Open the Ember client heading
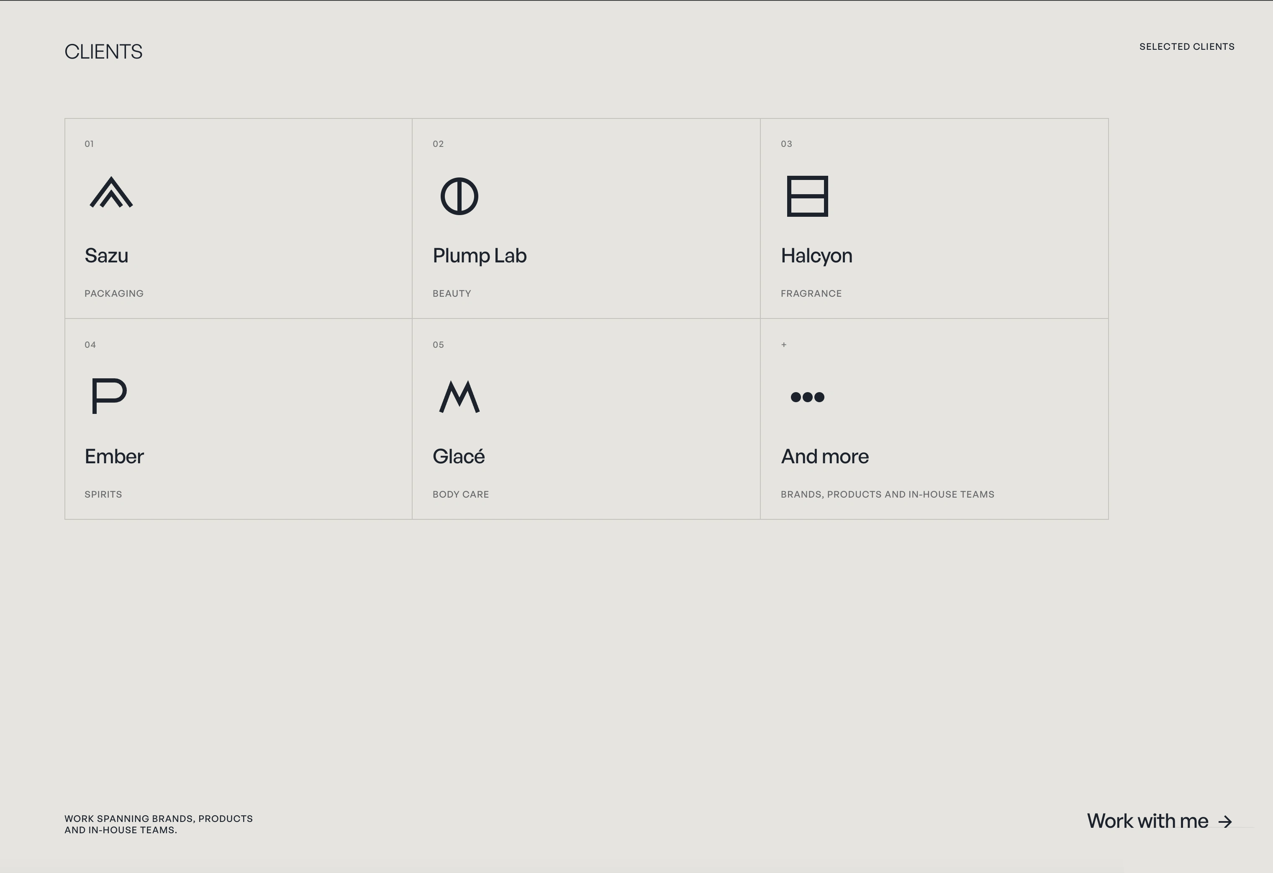This screenshot has height=873, width=1273. click(x=114, y=457)
